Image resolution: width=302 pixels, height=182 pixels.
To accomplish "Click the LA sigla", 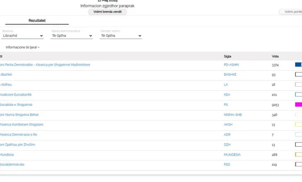I will click(x=226, y=84).
